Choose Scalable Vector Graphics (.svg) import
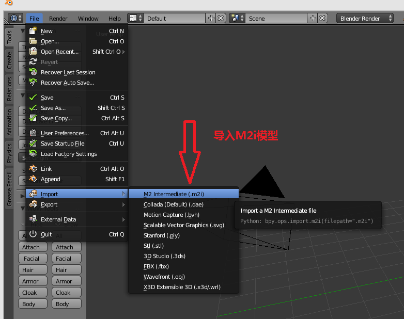404x319 pixels. [184, 225]
